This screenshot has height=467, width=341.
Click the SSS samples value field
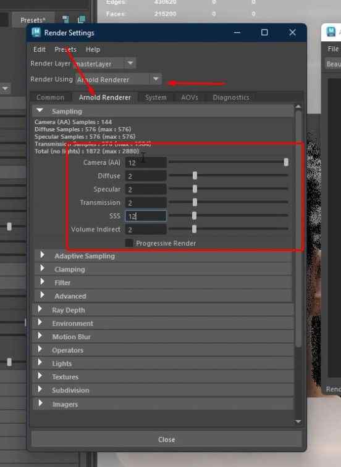(x=146, y=216)
